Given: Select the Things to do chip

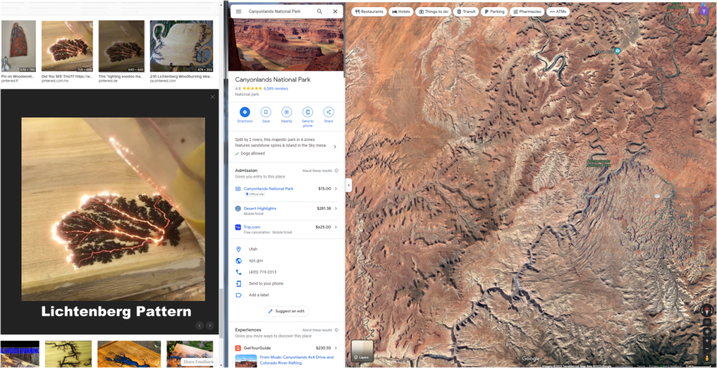Looking at the screenshot, I should tap(433, 11).
